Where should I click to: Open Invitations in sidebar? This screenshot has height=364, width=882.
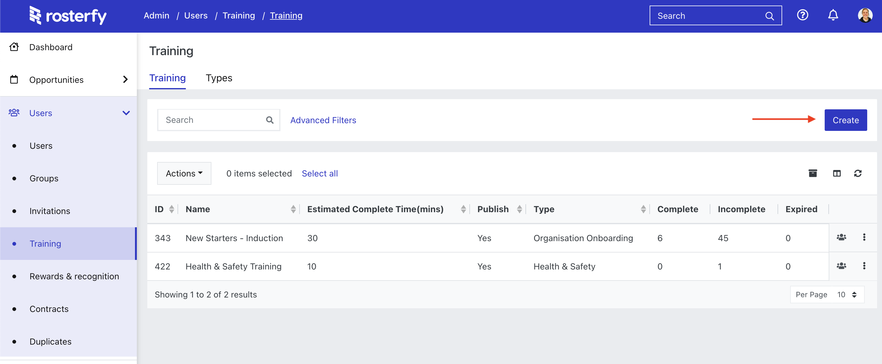click(x=50, y=211)
